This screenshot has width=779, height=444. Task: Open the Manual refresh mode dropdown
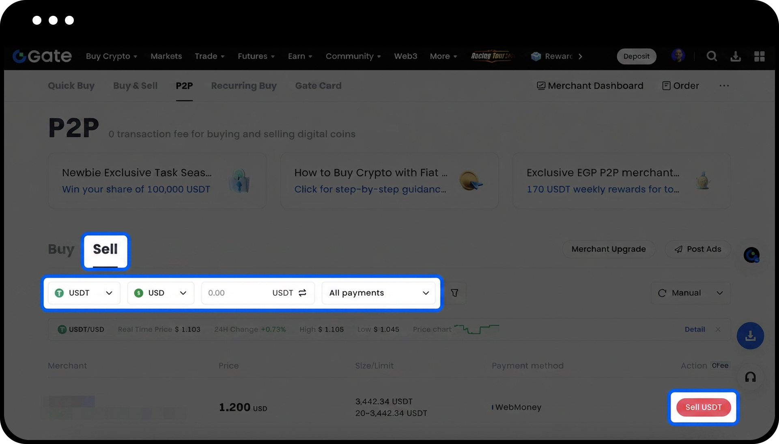pyautogui.click(x=691, y=293)
